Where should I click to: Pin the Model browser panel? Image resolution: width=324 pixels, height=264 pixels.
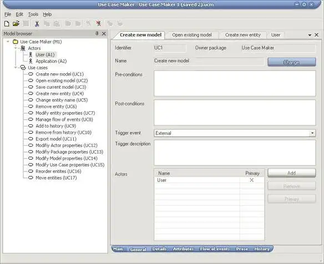[97, 33]
